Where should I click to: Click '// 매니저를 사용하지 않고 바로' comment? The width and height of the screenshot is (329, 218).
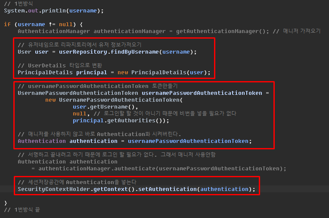click(99, 134)
